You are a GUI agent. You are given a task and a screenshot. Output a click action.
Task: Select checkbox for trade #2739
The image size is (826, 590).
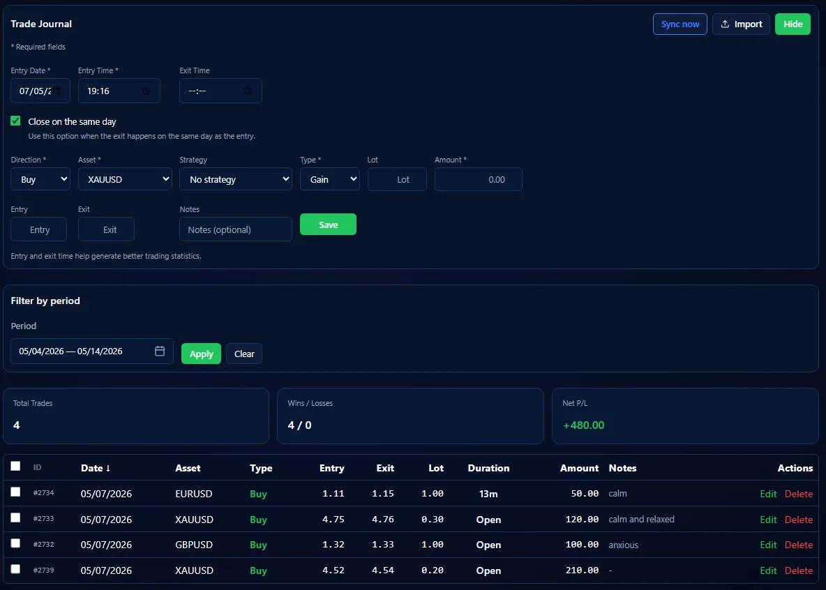tap(15, 569)
